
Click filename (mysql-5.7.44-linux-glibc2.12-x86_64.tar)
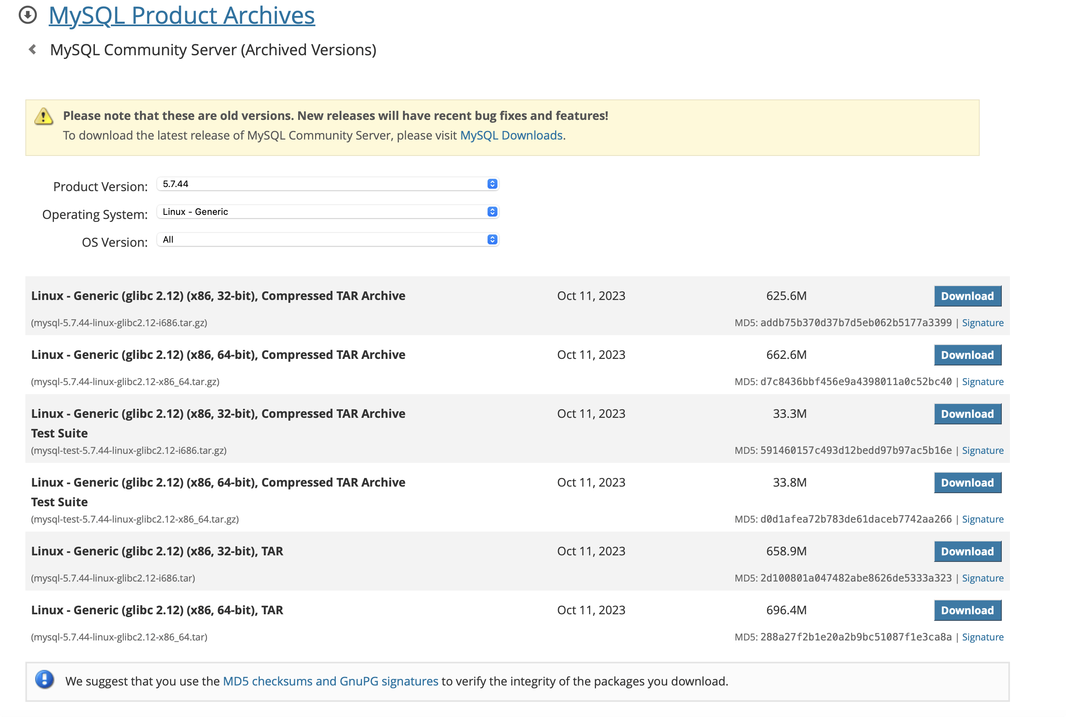(119, 638)
